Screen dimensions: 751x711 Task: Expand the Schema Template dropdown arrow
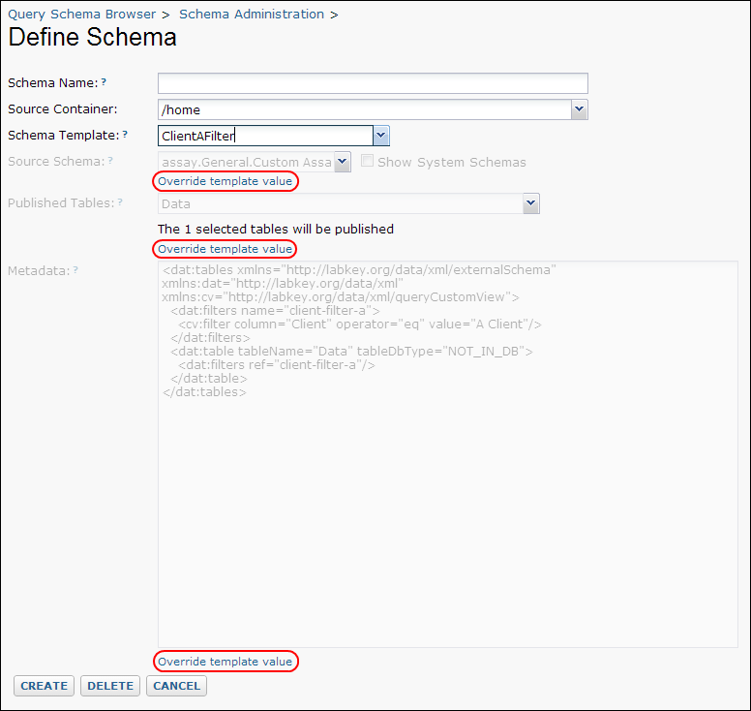(381, 136)
